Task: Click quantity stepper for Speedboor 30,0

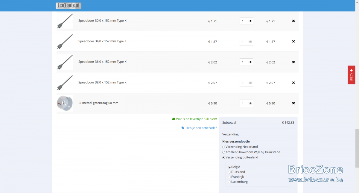Action: pyautogui.click(x=250, y=21)
